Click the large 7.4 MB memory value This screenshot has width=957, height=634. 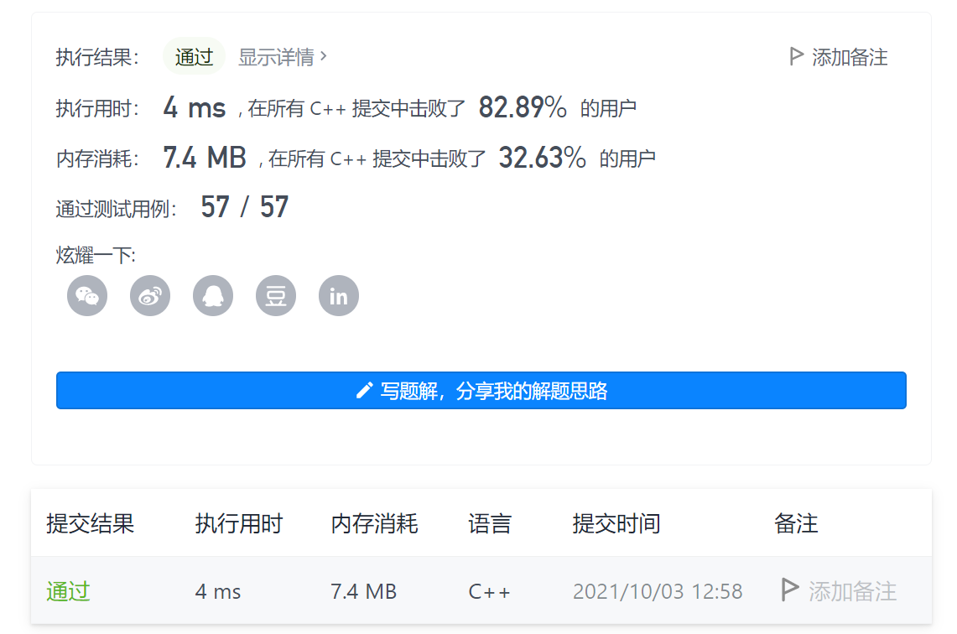pyautogui.click(x=205, y=158)
